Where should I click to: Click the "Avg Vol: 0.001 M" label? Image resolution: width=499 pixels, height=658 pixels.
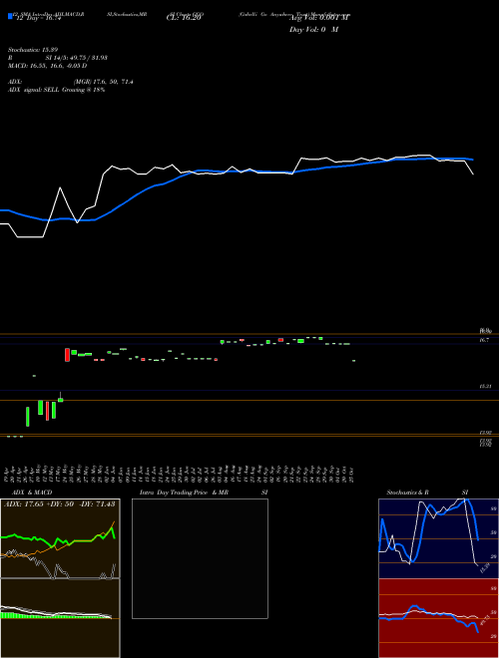click(319, 18)
